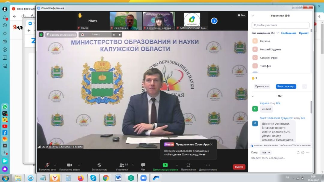Expand audio options arrow next to microphone
The height and width of the screenshot is (182, 324).
click(x=55, y=165)
